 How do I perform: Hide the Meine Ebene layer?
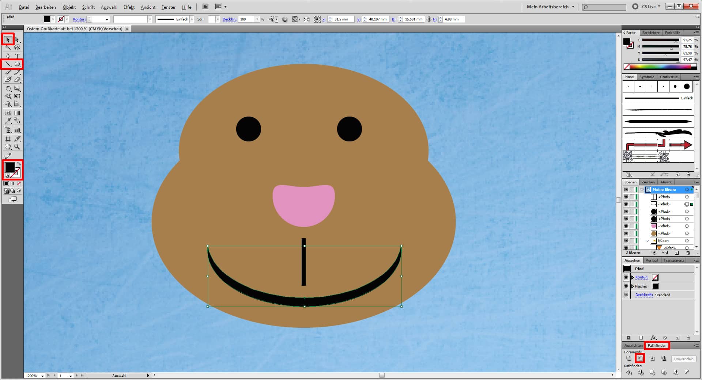(x=626, y=190)
